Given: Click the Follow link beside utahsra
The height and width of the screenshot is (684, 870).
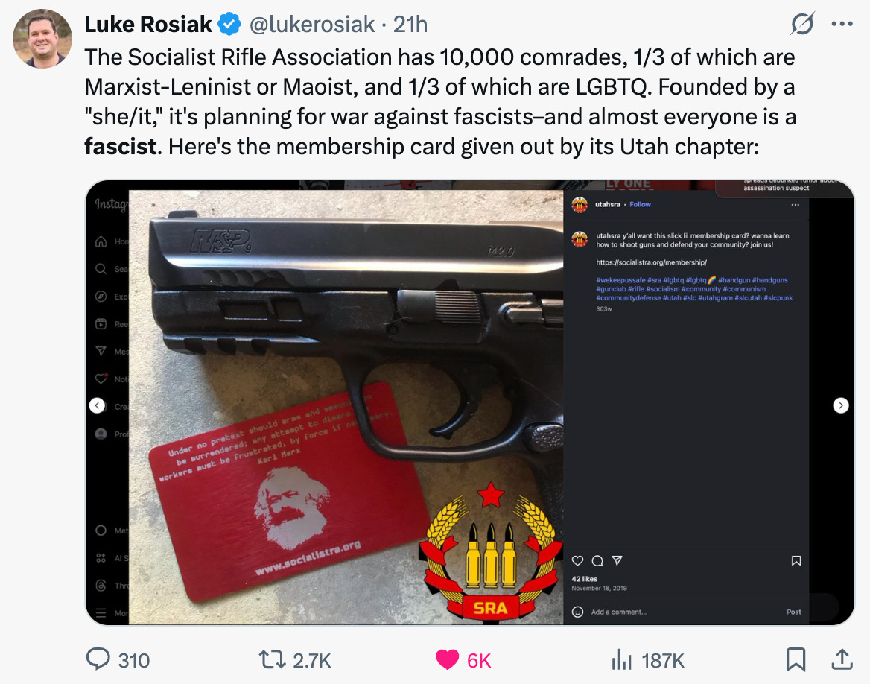Looking at the screenshot, I should coord(640,204).
